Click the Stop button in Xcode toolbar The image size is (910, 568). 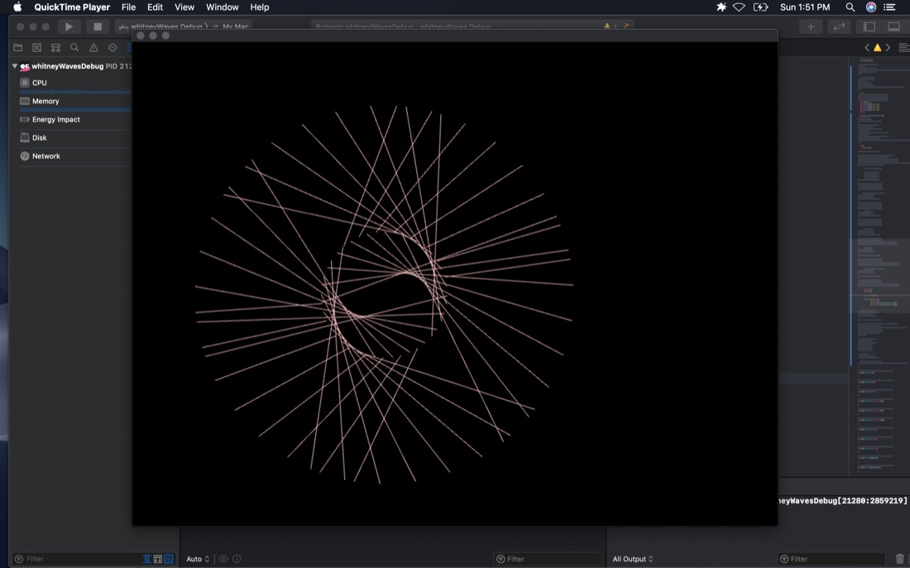click(98, 26)
